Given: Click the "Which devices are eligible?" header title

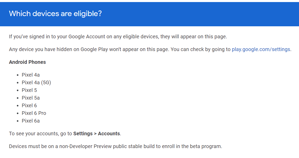Looking at the screenshot, I should coord(55,14).
